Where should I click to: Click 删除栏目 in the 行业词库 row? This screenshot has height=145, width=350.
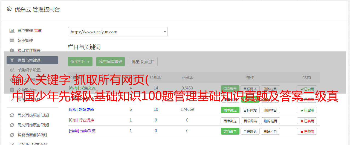[x=270, y=121]
